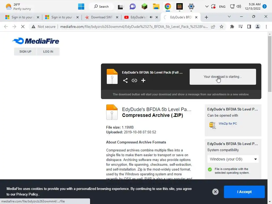This screenshot has width=272, height=204.
Task: Open Settings gear on taskbar
Action: point(191,7)
